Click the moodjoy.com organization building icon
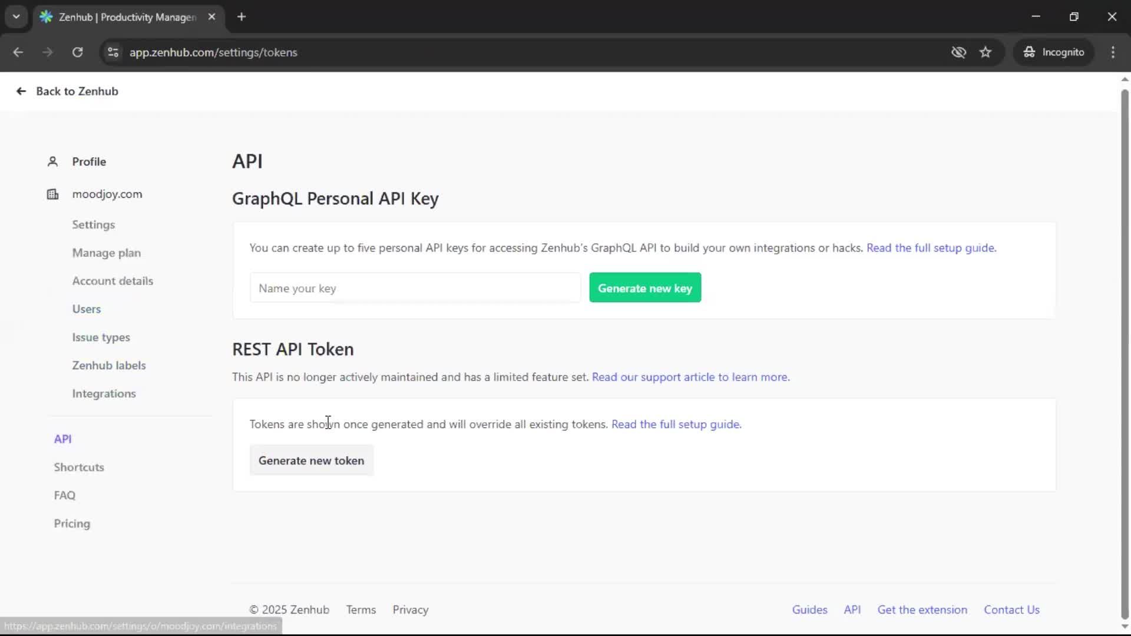This screenshot has width=1131, height=636. pos(52,194)
